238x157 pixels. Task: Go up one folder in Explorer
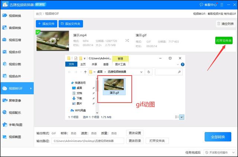coord(85,72)
